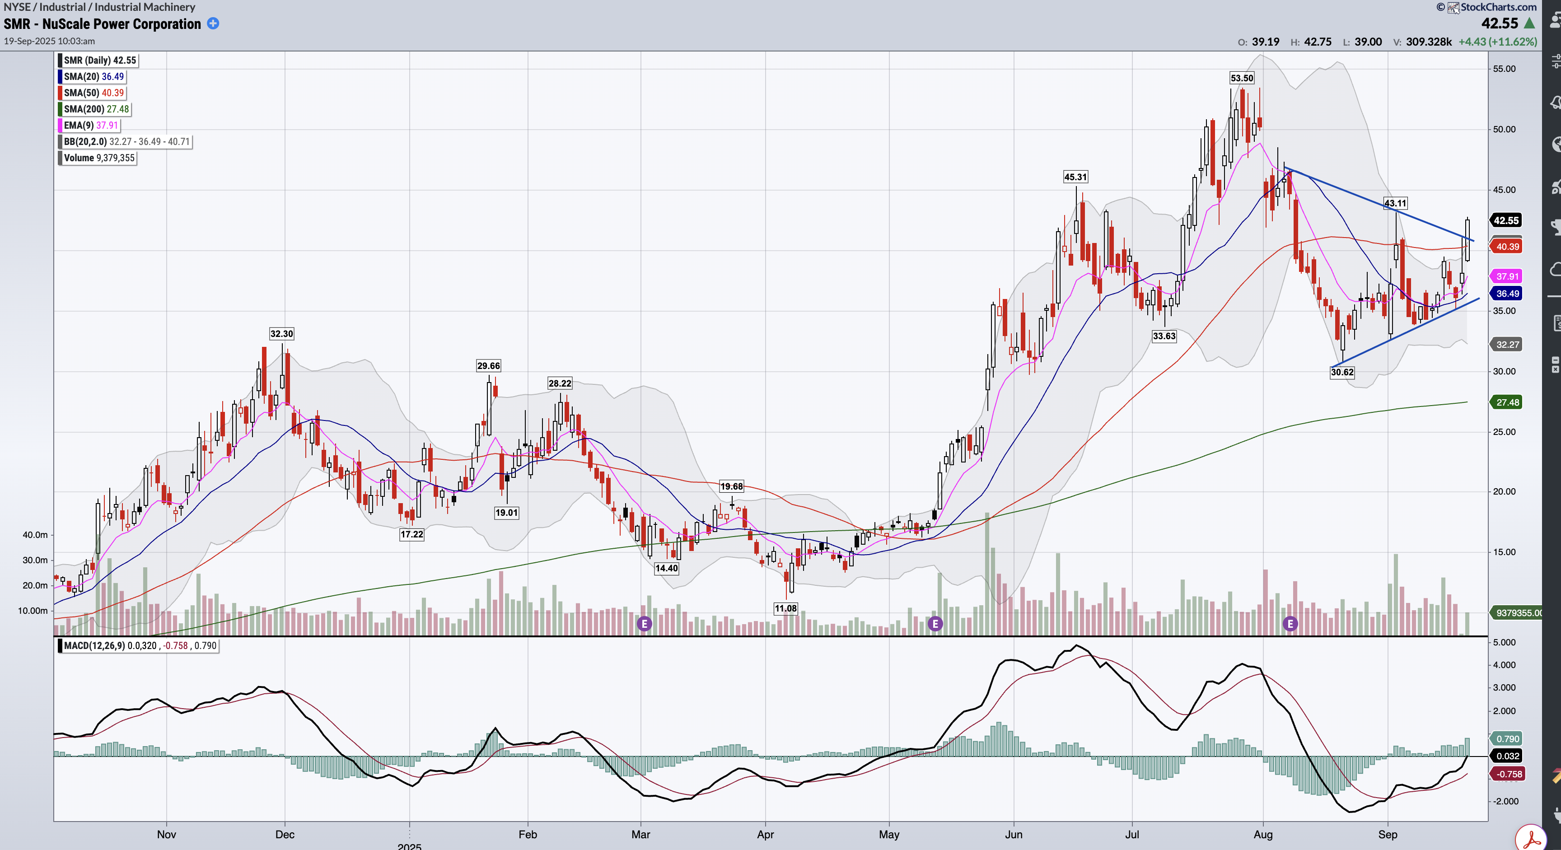Click the 14.40 low price label
The height and width of the screenshot is (850, 1561).
[x=667, y=568]
